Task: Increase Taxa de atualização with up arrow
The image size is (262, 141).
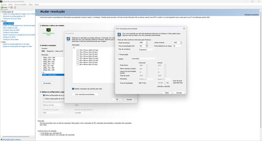Action: [x=147, y=45]
